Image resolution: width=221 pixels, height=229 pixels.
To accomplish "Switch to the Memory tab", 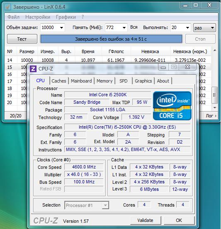I will (x=104, y=81).
